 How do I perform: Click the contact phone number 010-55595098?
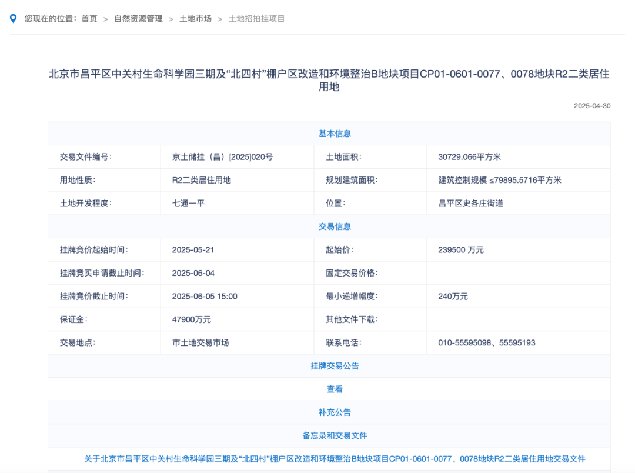467,342
